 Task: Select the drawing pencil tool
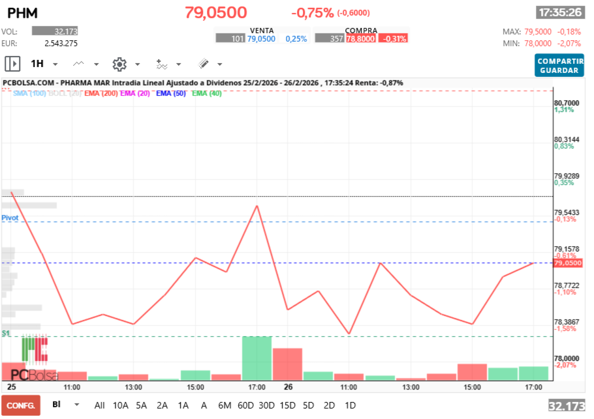[x=204, y=64]
